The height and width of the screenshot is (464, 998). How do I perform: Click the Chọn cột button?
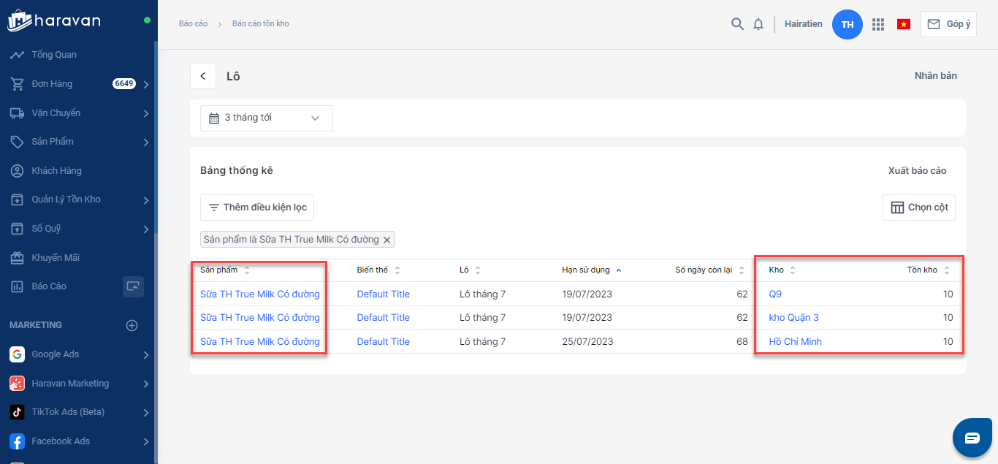click(x=918, y=208)
